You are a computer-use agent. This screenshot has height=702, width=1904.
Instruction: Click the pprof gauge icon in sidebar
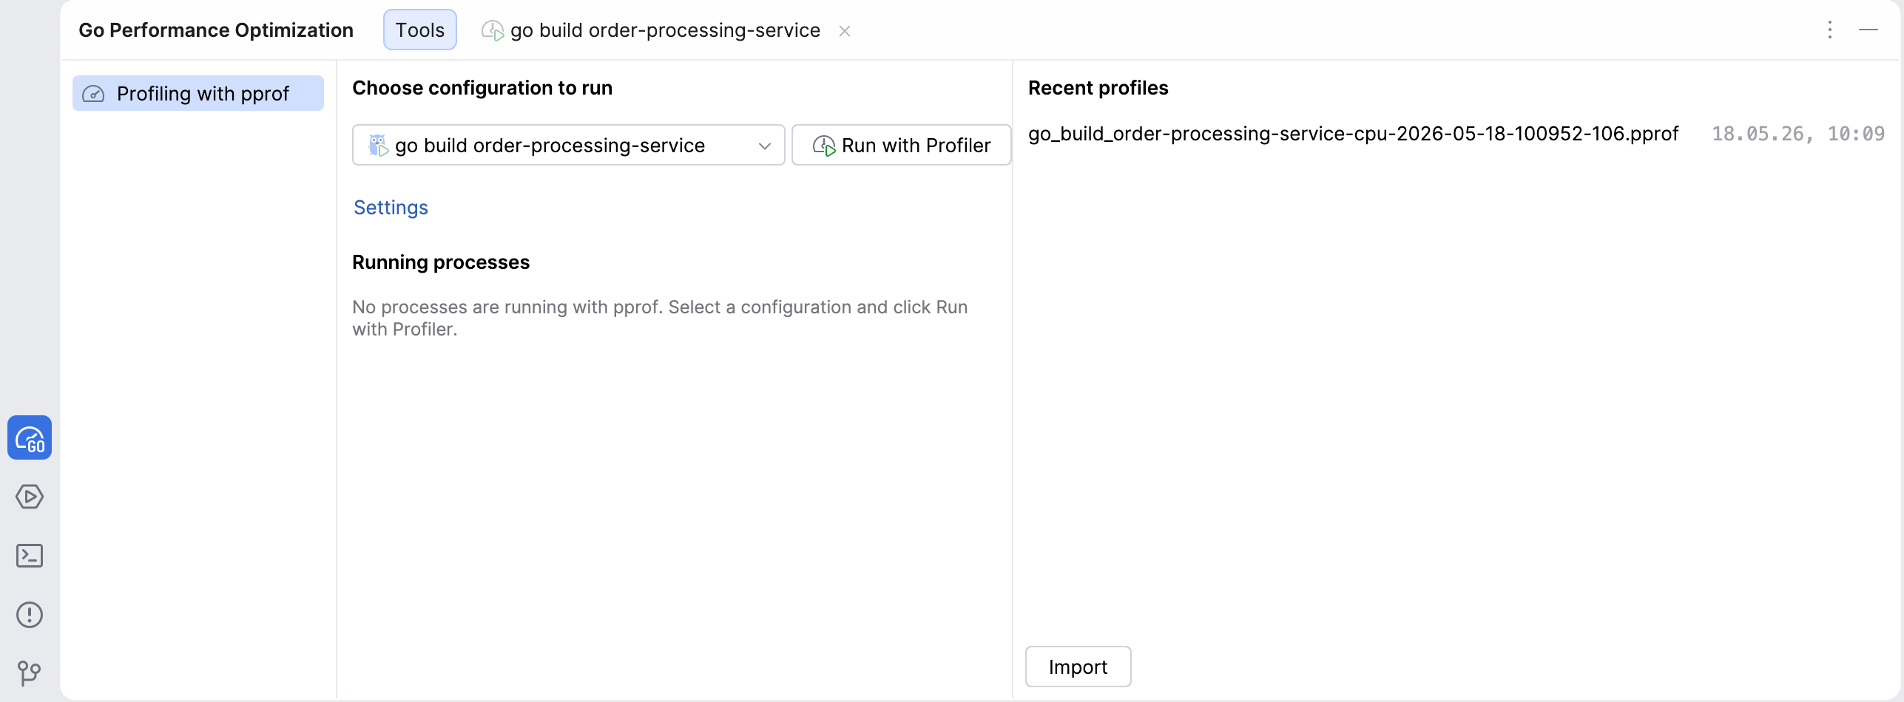point(93,94)
